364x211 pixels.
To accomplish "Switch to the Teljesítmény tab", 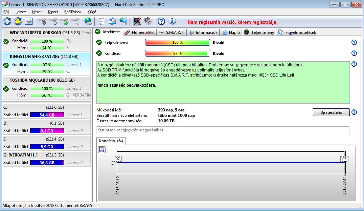I will [x=259, y=32].
